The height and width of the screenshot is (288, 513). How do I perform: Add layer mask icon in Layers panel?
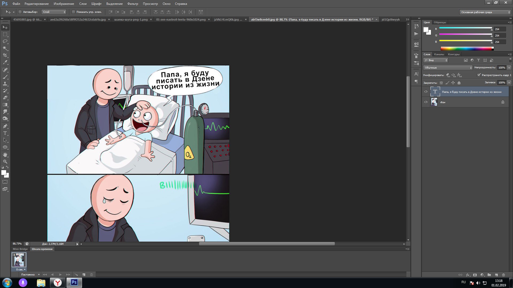475,275
